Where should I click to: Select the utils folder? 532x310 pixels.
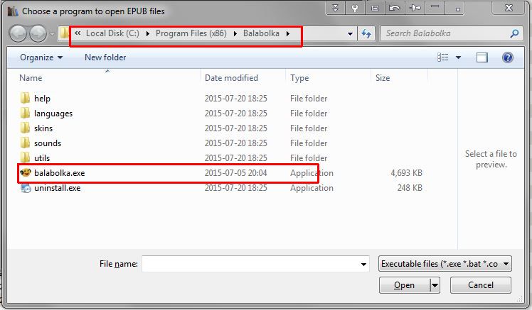pos(42,158)
